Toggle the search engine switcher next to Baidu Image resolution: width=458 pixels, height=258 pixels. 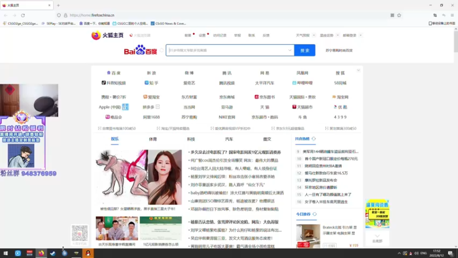[x=161, y=50]
